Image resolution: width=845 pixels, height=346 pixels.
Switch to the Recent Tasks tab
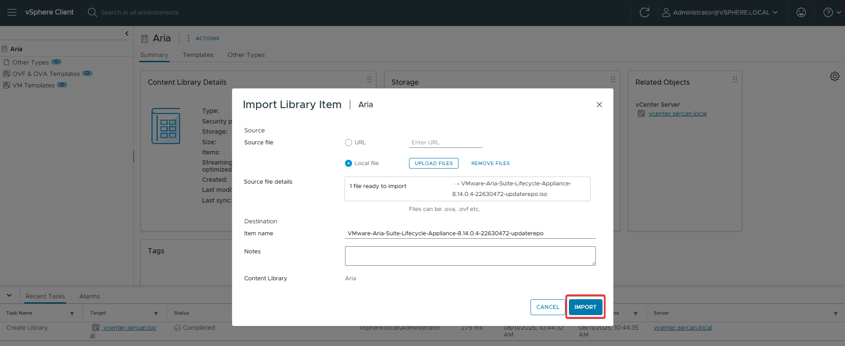pos(45,296)
